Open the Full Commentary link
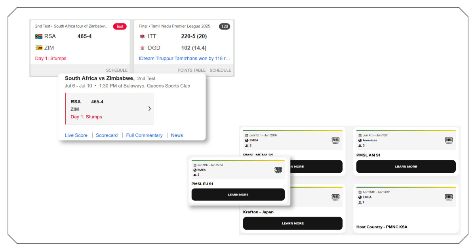 pos(144,135)
